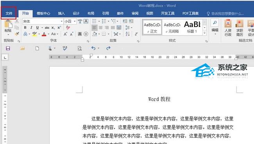Toggle Italic formatting
Viewport: 254px width, 144px height.
point(31,28)
